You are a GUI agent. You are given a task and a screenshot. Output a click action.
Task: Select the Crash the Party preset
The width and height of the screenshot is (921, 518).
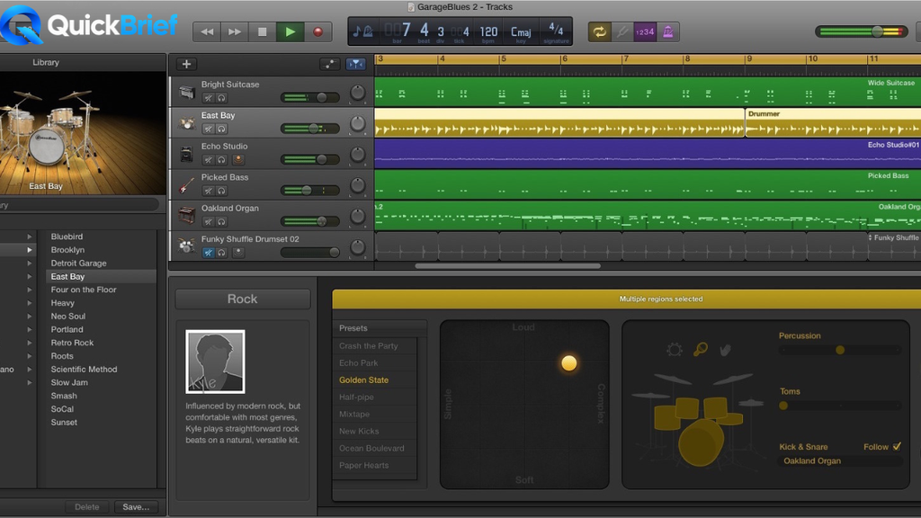tap(368, 346)
